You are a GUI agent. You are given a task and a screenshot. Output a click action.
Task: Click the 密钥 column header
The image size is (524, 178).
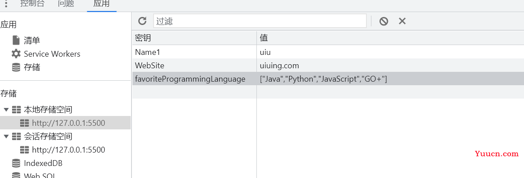(194, 38)
